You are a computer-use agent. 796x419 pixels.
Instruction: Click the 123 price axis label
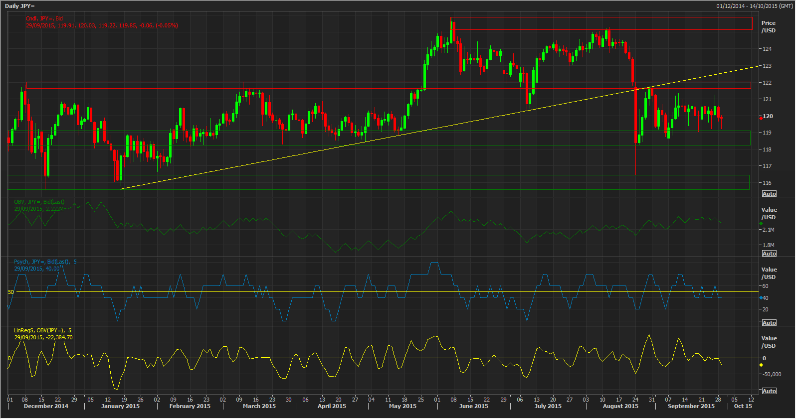(x=767, y=66)
